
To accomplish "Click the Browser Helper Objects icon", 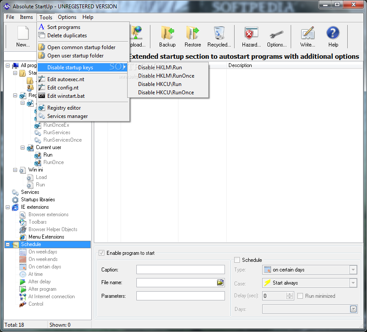I will 23,229.
